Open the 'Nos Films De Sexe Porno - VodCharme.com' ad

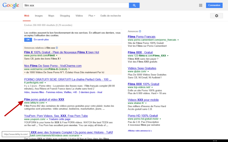(x=53, y=66)
